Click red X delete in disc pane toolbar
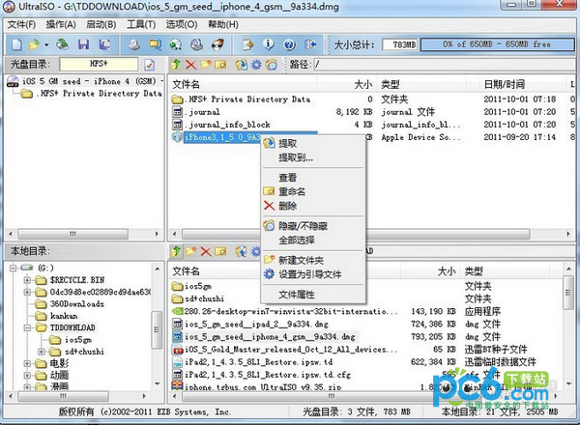 click(190, 65)
